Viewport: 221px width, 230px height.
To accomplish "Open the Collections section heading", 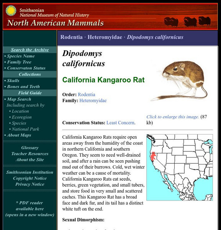I will pyautogui.click(x=30, y=74).
